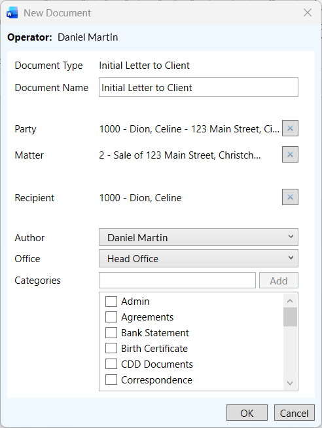Click the categories list scroll up arrow
The image size is (322, 428).
click(x=290, y=301)
